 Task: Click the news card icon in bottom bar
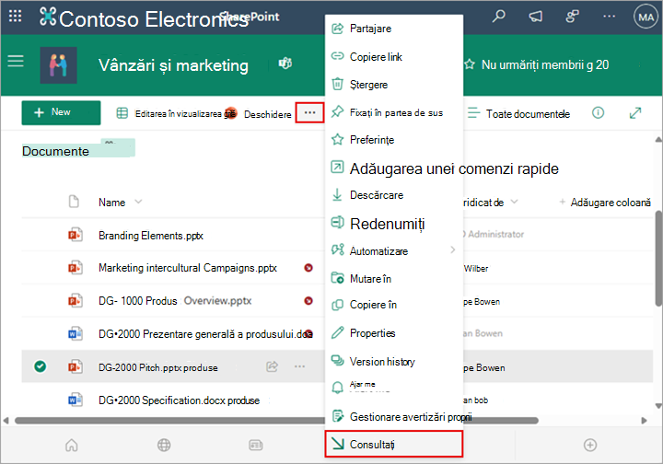256,445
